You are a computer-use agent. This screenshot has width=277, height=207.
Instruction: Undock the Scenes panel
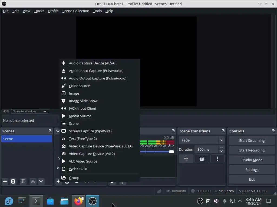(x=50, y=131)
